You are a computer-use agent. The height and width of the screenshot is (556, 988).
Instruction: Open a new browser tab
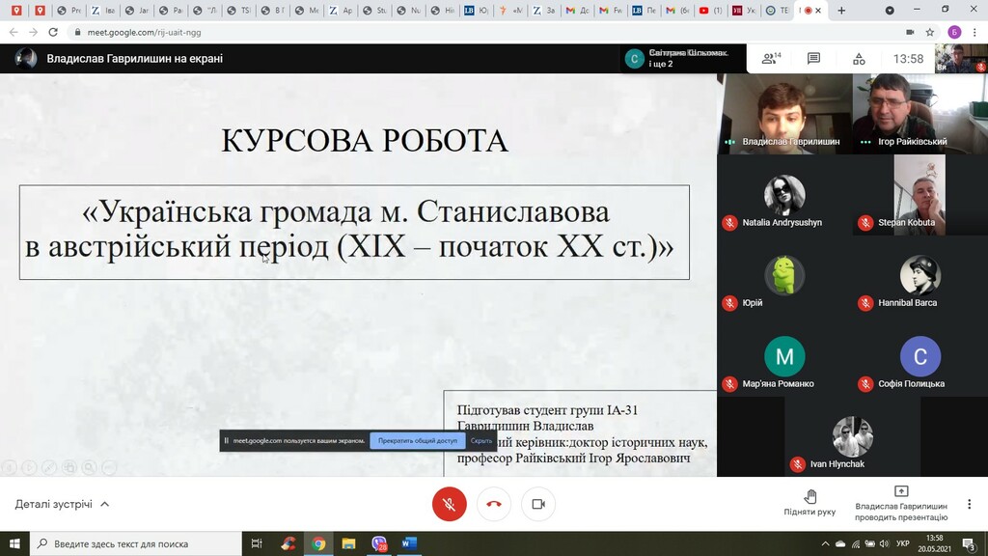click(x=841, y=11)
